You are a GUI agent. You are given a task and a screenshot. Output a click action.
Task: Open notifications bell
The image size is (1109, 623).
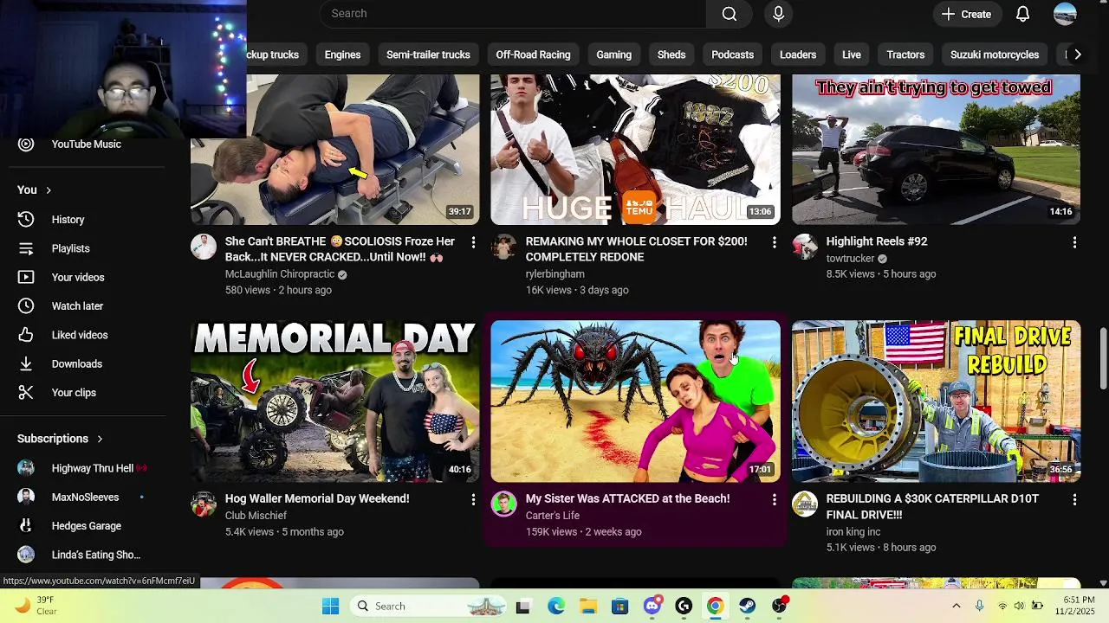pos(1022,14)
